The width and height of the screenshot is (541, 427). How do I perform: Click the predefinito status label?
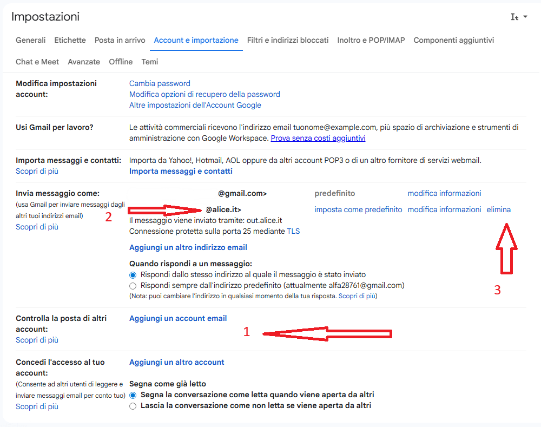[335, 193]
